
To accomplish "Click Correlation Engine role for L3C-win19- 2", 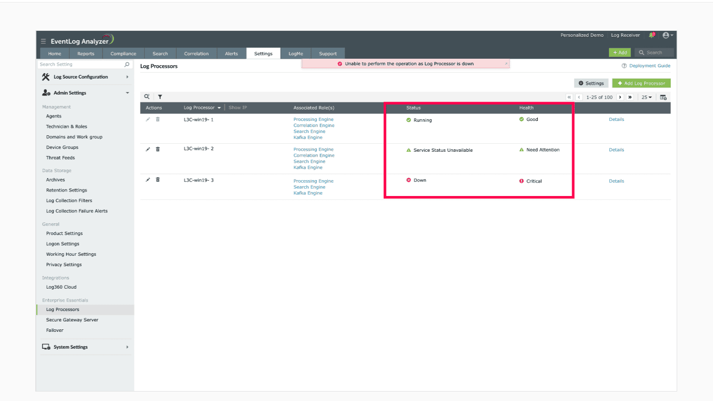I will click(314, 155).
